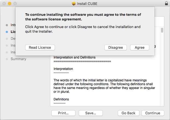This screenshot has height=120, width=170.
Task: Click the Continue button
Action: 153,113
